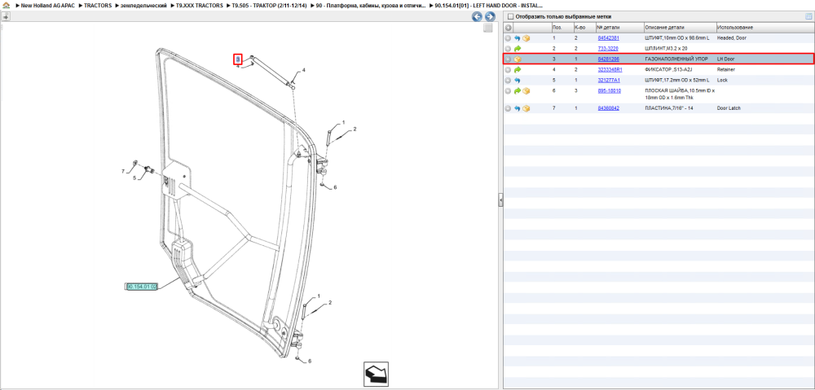This screenshot has width=815, height=390.
Task: Click the round marker icon for part 84281206
Action: click(508, 59)
